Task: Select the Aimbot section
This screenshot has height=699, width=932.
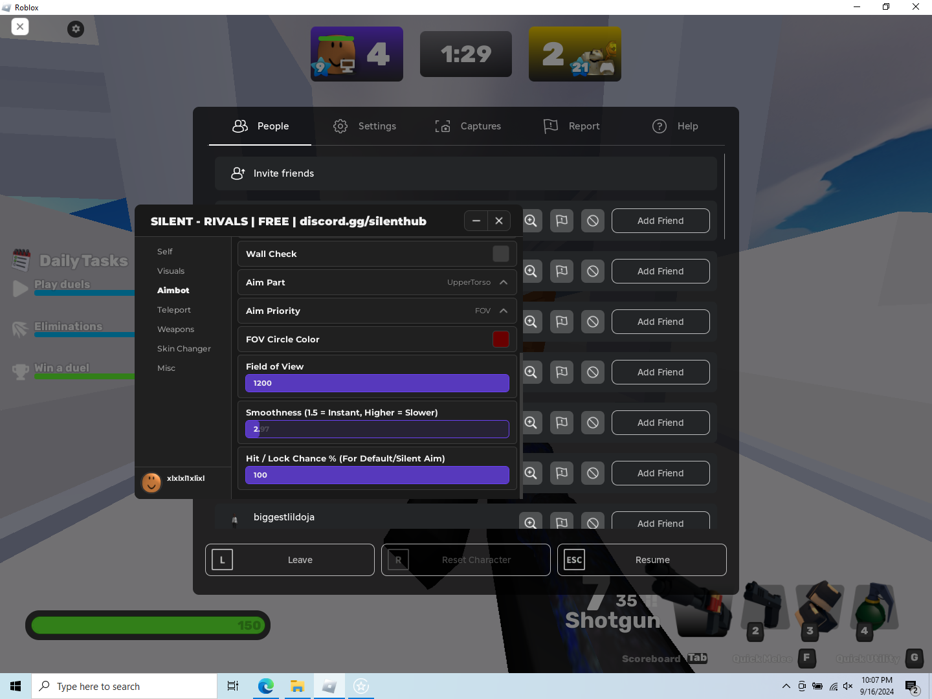Action: coord(173,291)
